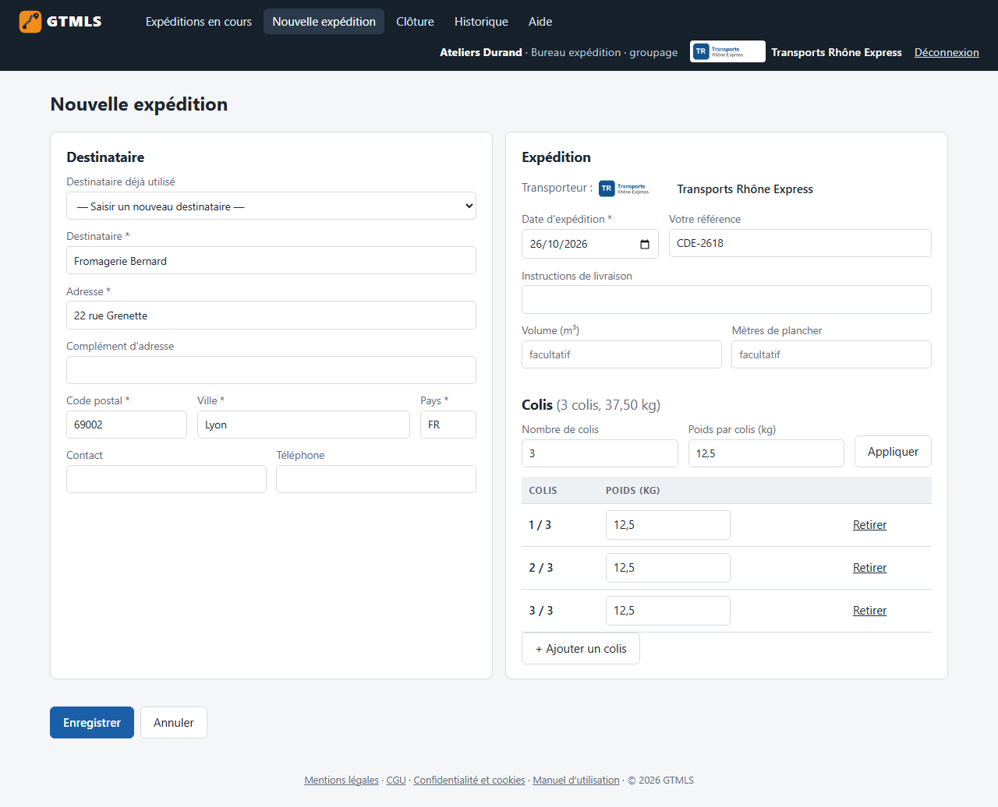
Task: Click the carrier logo in the header bar
Action: (727, 51)
